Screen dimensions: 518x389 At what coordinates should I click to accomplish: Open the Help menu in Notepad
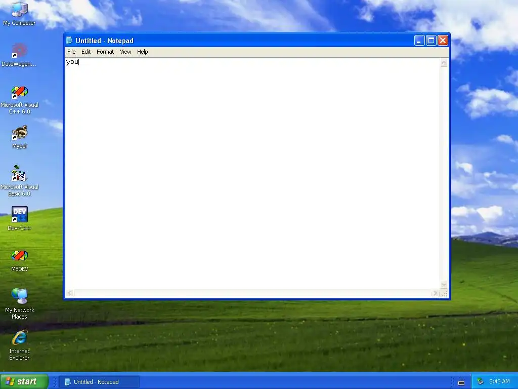(142, 52)
